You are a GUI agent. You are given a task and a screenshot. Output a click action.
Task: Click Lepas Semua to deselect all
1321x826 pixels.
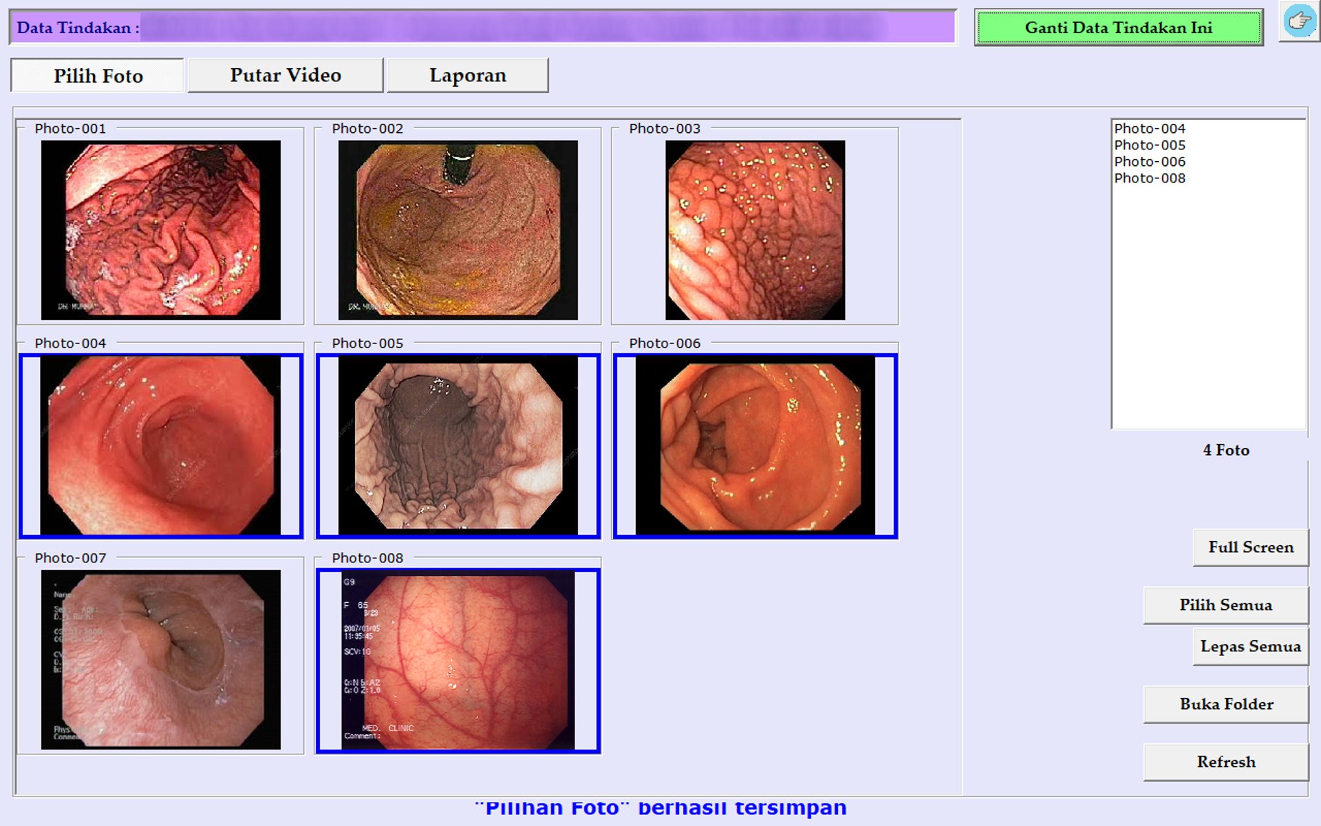1250,646
